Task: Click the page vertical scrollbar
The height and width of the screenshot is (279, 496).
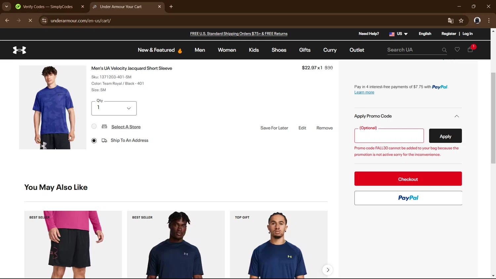Action: point(493,118)
